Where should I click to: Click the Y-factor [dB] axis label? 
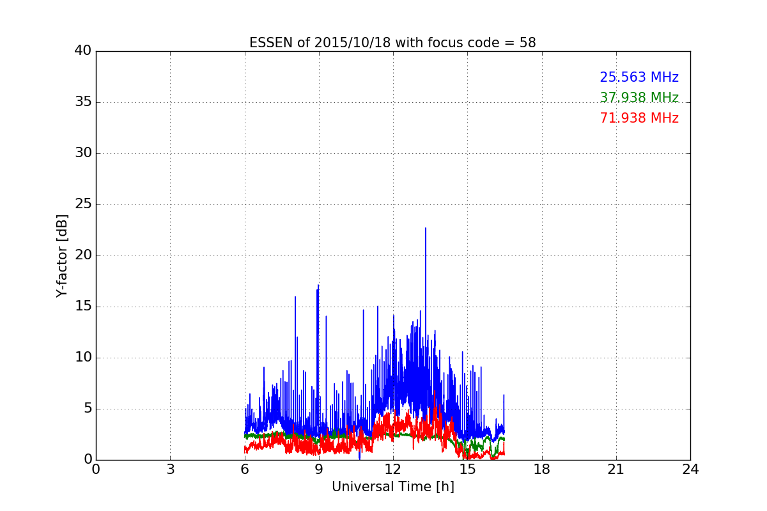point(62,256)
